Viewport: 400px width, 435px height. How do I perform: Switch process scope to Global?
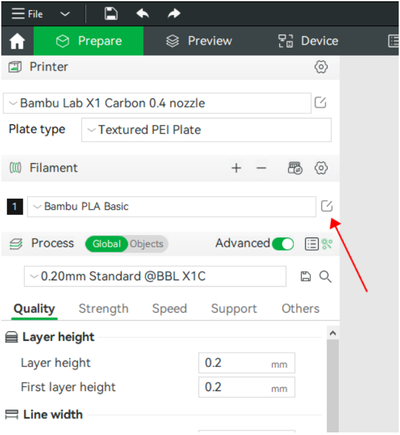[x=107, y=244]
